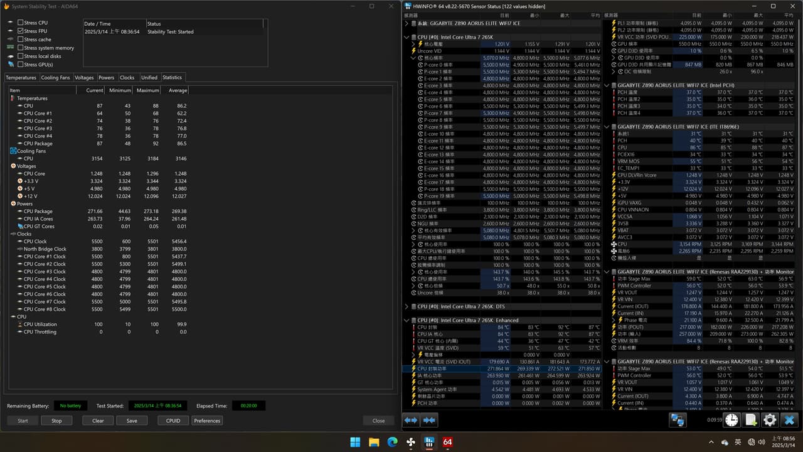Click Start button in AIDA64
This screenshot has width=803, height=452.
23,421
